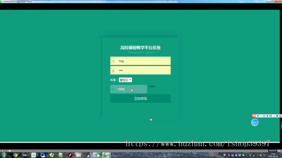The width and height of the screenshot is (282, 158).
Task: Open the 权限 role dropdown
Action: pyautogui.click(x=125, y=80)
